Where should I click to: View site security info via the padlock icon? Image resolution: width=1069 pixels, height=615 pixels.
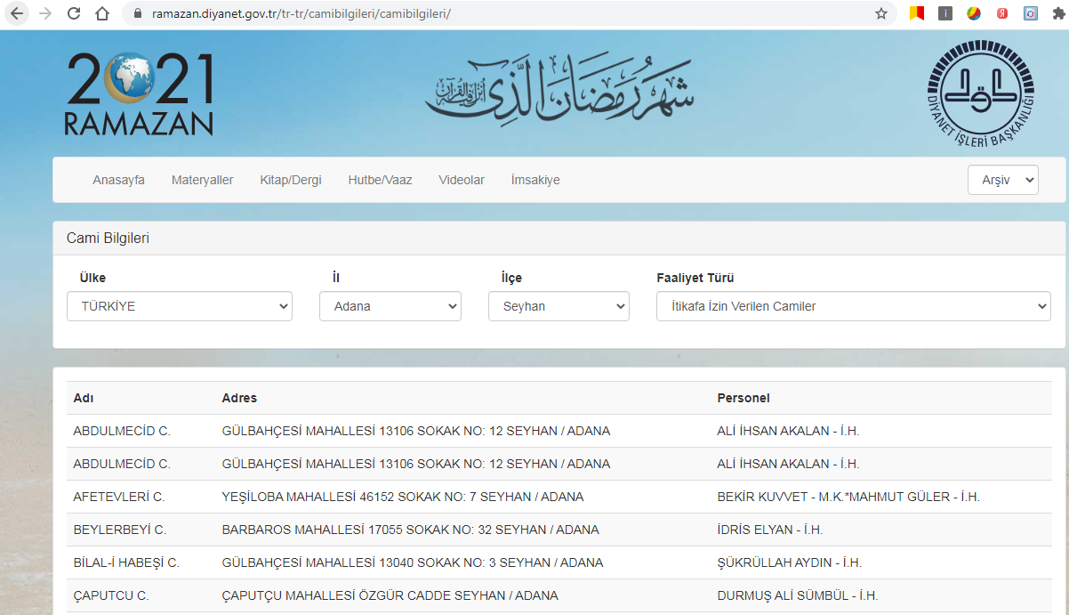pos(137,13)
